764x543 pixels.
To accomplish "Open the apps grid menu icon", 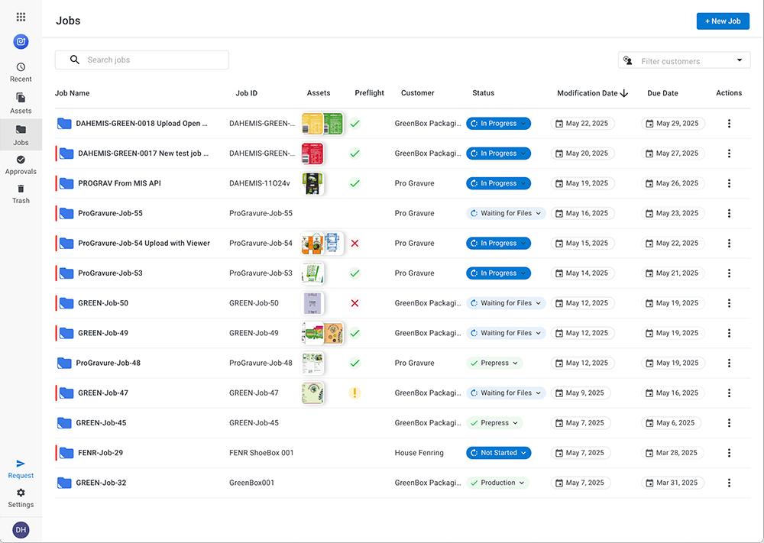I will point(21,17).
